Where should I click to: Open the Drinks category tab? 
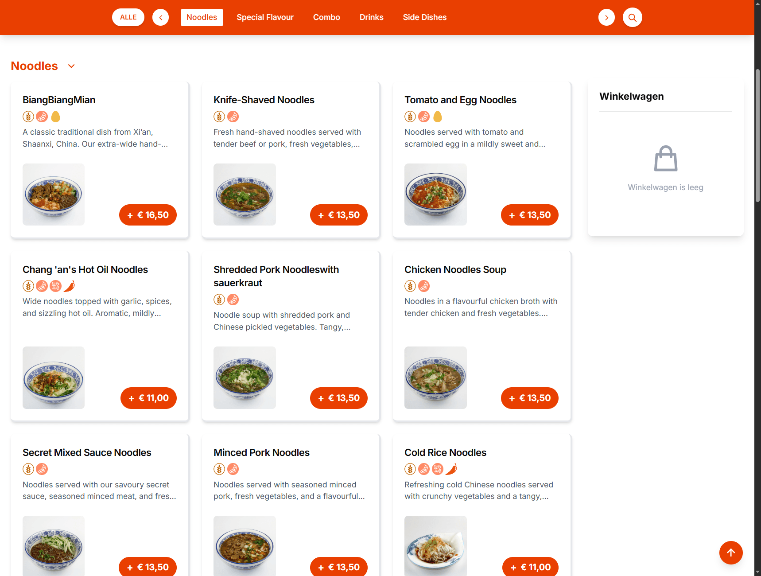[x=371, y=17]
